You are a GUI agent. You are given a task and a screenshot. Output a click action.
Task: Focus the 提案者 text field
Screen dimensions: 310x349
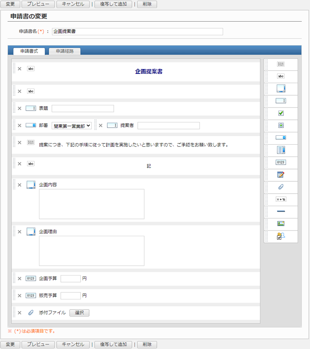click(x=168, y=126)
